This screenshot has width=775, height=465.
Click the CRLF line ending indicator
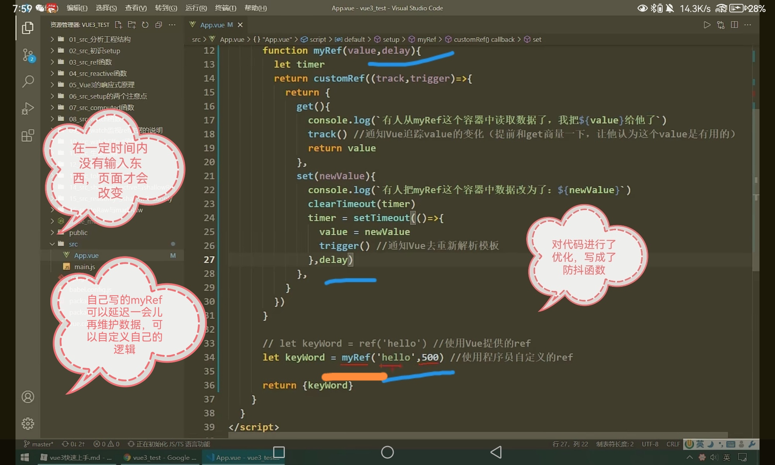coord(673,444)
